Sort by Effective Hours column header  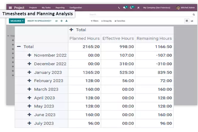coord(118,38)
